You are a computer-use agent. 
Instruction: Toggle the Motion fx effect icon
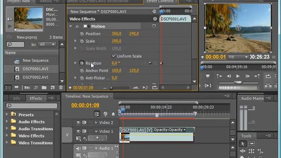coord(77,26)
